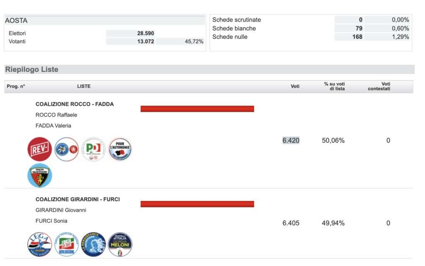Image resolution: width=425 pixels, height=266 pixels.
Task: Open the Lega party logo
Action: tap(39, 244)
